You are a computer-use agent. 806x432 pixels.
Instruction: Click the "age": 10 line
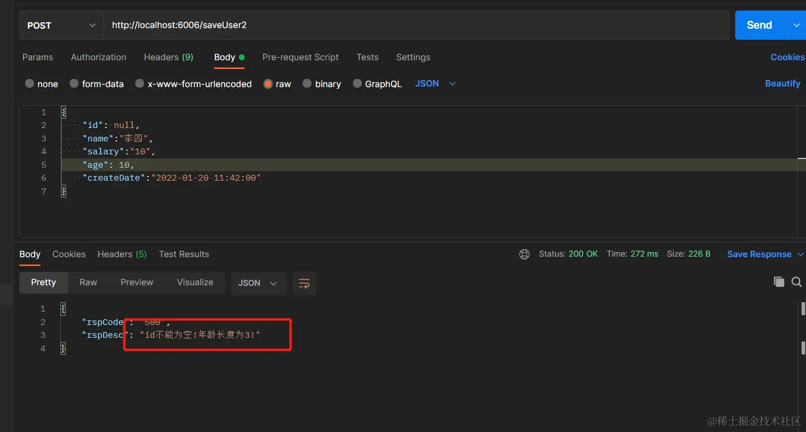pos(108,165)
